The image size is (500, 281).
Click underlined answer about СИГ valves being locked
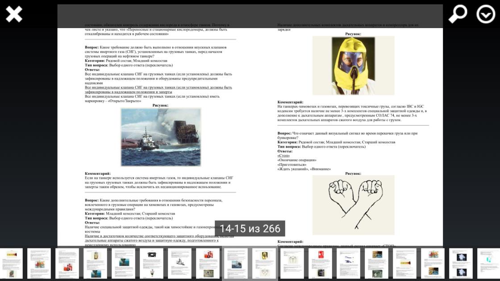158,90
